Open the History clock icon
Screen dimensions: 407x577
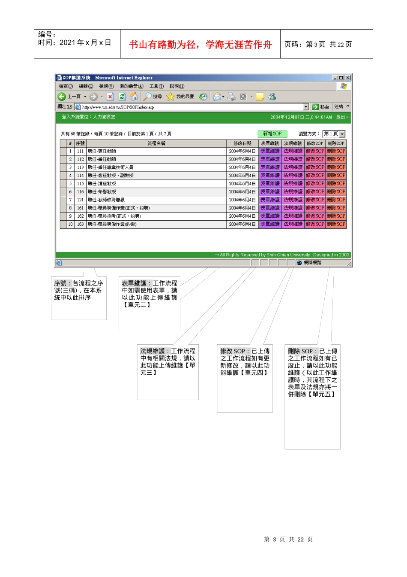pyautogui.click(x=203, y=97)
